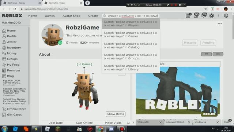Open the Minecraft taskbar icon
This screenshot has width=234, height=132.
[x=58, y=129]
